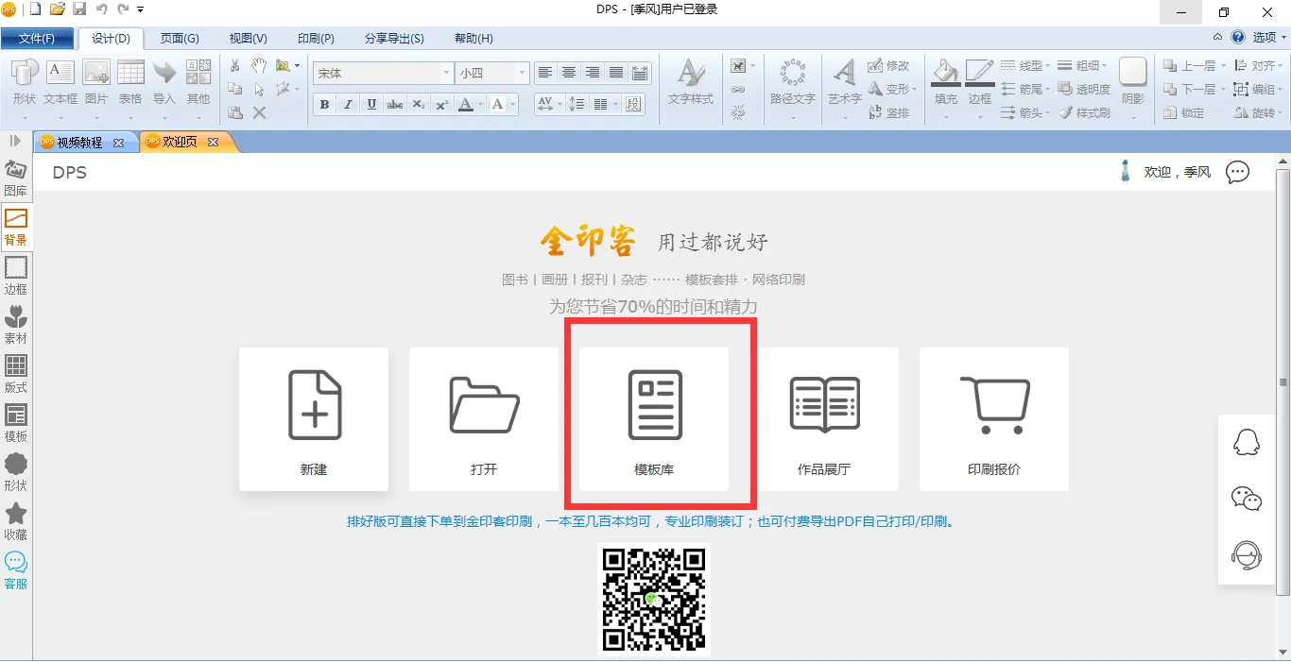The image size is (1291, 662).
Task: Click the 填充 fill paint bucket icon
Action: pyautogui.click(x=945, y=81)
